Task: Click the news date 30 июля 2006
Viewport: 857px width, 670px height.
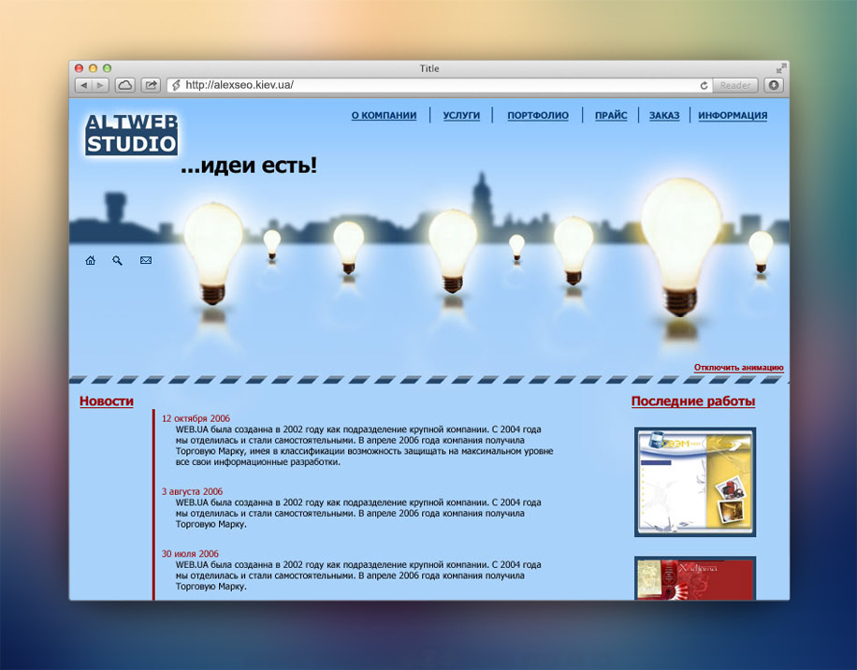Action: (190, 554)
